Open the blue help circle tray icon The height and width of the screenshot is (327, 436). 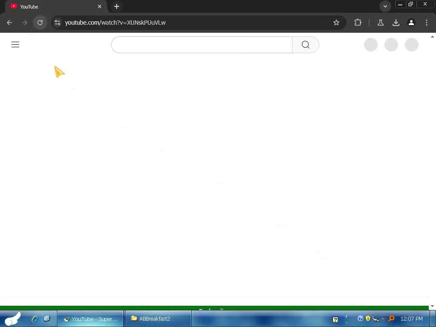pos(360,318)
